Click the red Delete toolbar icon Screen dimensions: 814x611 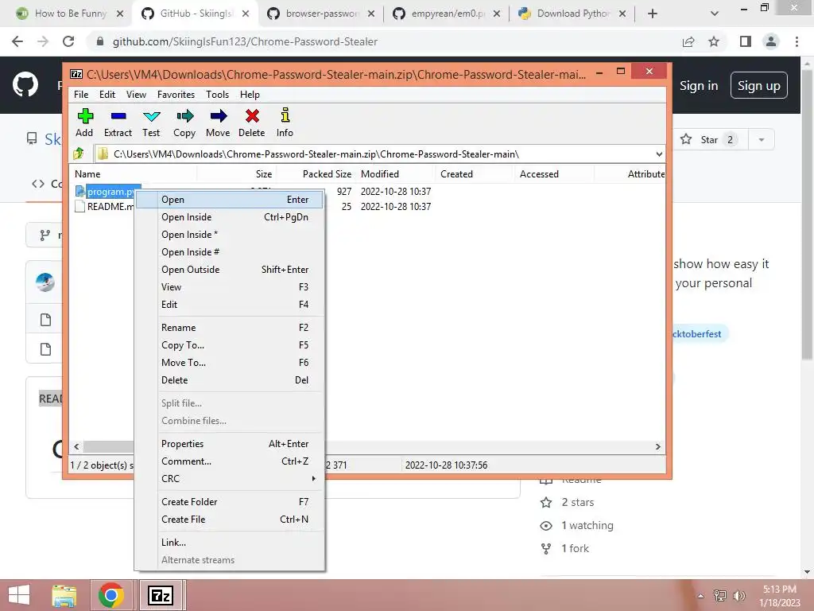click(x=252, y=123)
